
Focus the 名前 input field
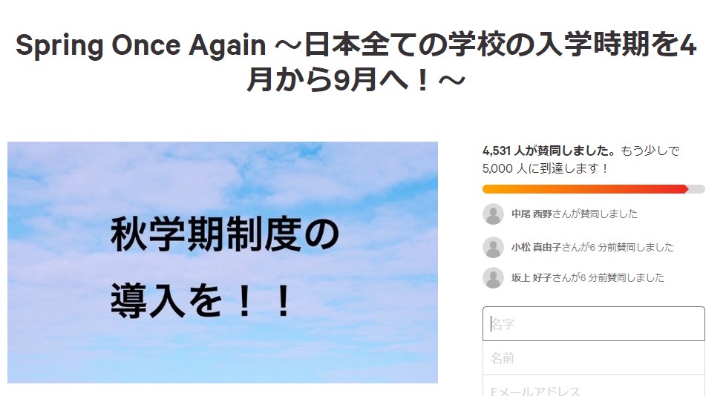click(594, 358)
